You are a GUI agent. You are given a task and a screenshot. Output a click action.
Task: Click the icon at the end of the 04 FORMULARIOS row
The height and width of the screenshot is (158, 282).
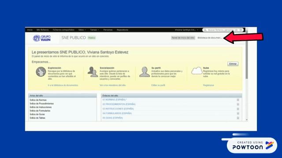click(x=238, y=113)
